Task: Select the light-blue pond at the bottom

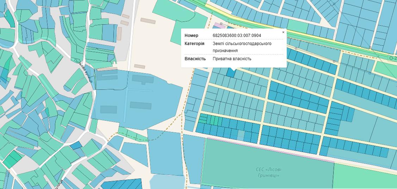Action: click(166, 182)
